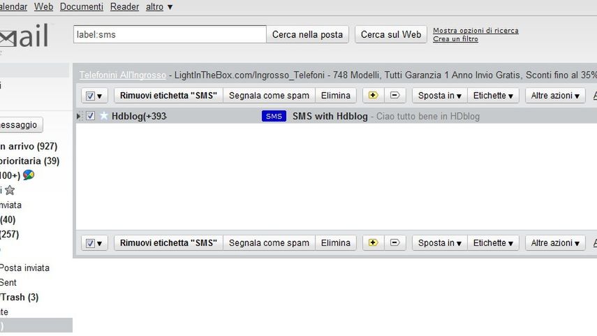597x336 pixels.
Task: Click Cerca nella posta button
Action: point(307,35)
